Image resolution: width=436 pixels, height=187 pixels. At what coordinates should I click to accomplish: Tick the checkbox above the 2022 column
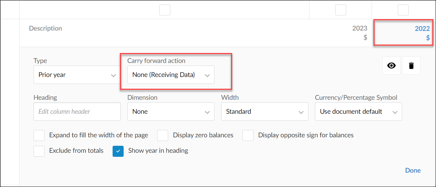tap(403, 10)
